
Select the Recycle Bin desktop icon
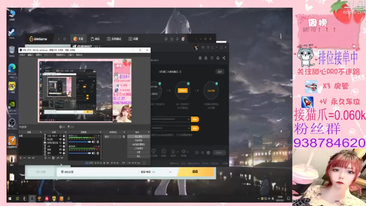12,51
